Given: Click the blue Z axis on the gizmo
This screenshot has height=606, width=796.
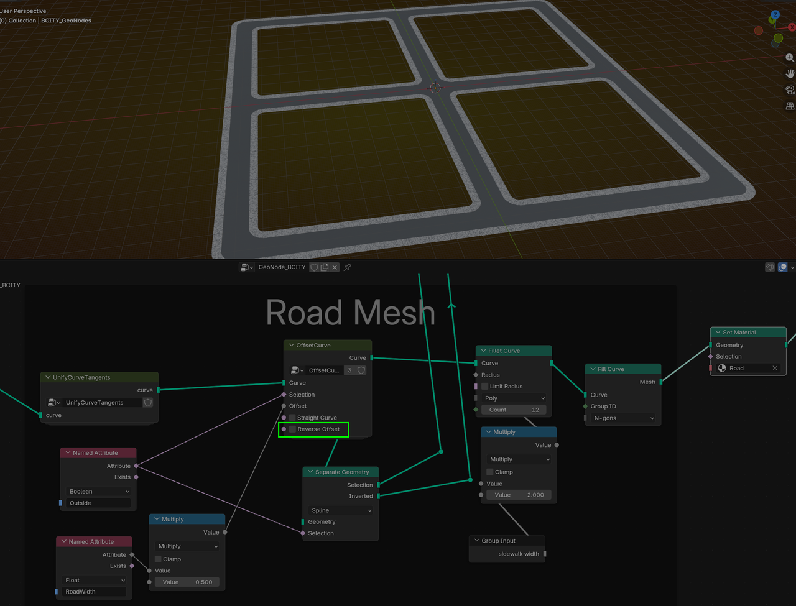Looking at the screenshot, I should pyautogui.click(x=775, y=14).
